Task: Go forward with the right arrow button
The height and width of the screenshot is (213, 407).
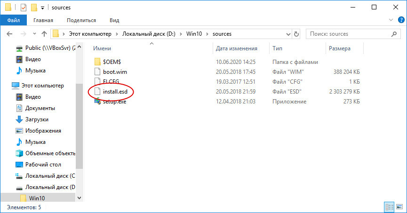Action: 24,34
